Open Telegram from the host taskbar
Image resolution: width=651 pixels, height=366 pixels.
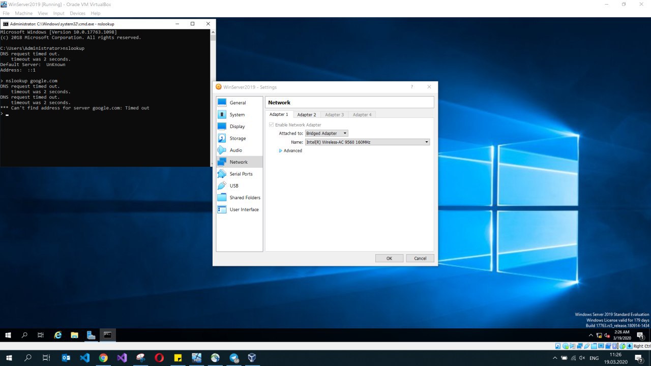click(233, 358)
